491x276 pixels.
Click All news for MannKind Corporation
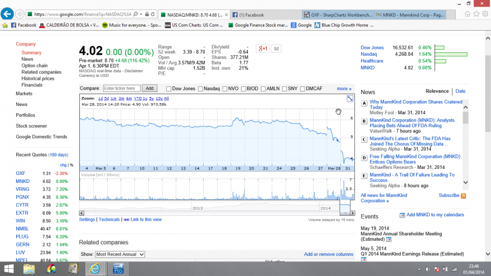tap(384, 198)
